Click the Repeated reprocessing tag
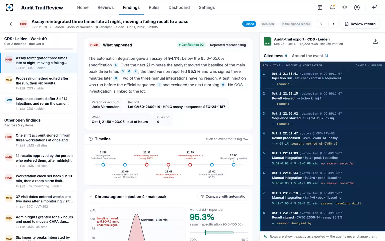The height and width of the screenshot is (241, 385). (228, 45)
